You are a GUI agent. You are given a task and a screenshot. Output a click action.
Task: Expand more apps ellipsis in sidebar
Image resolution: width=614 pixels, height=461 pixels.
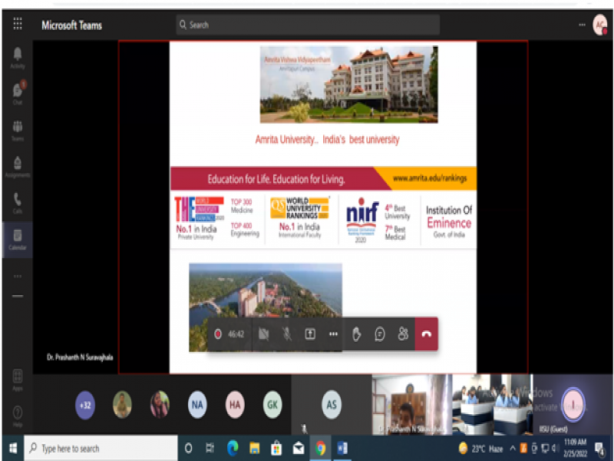pyautogui.click(x=17, y=276)
